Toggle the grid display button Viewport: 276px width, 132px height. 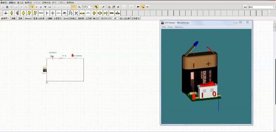coord(74,7)
